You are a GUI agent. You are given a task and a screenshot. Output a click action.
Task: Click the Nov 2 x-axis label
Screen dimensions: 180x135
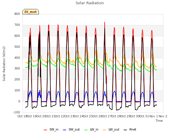point(163,116)
